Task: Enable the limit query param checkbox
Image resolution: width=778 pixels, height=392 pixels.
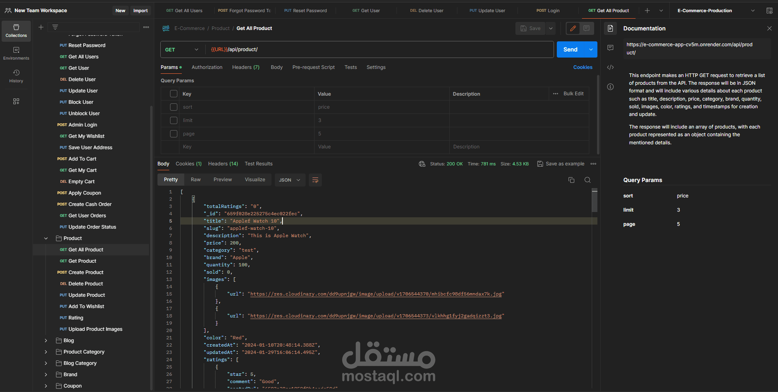Action: click(x=174, y=120)
